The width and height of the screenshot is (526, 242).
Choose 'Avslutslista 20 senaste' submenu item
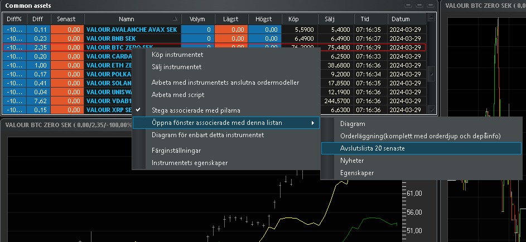tap(421, 148)
